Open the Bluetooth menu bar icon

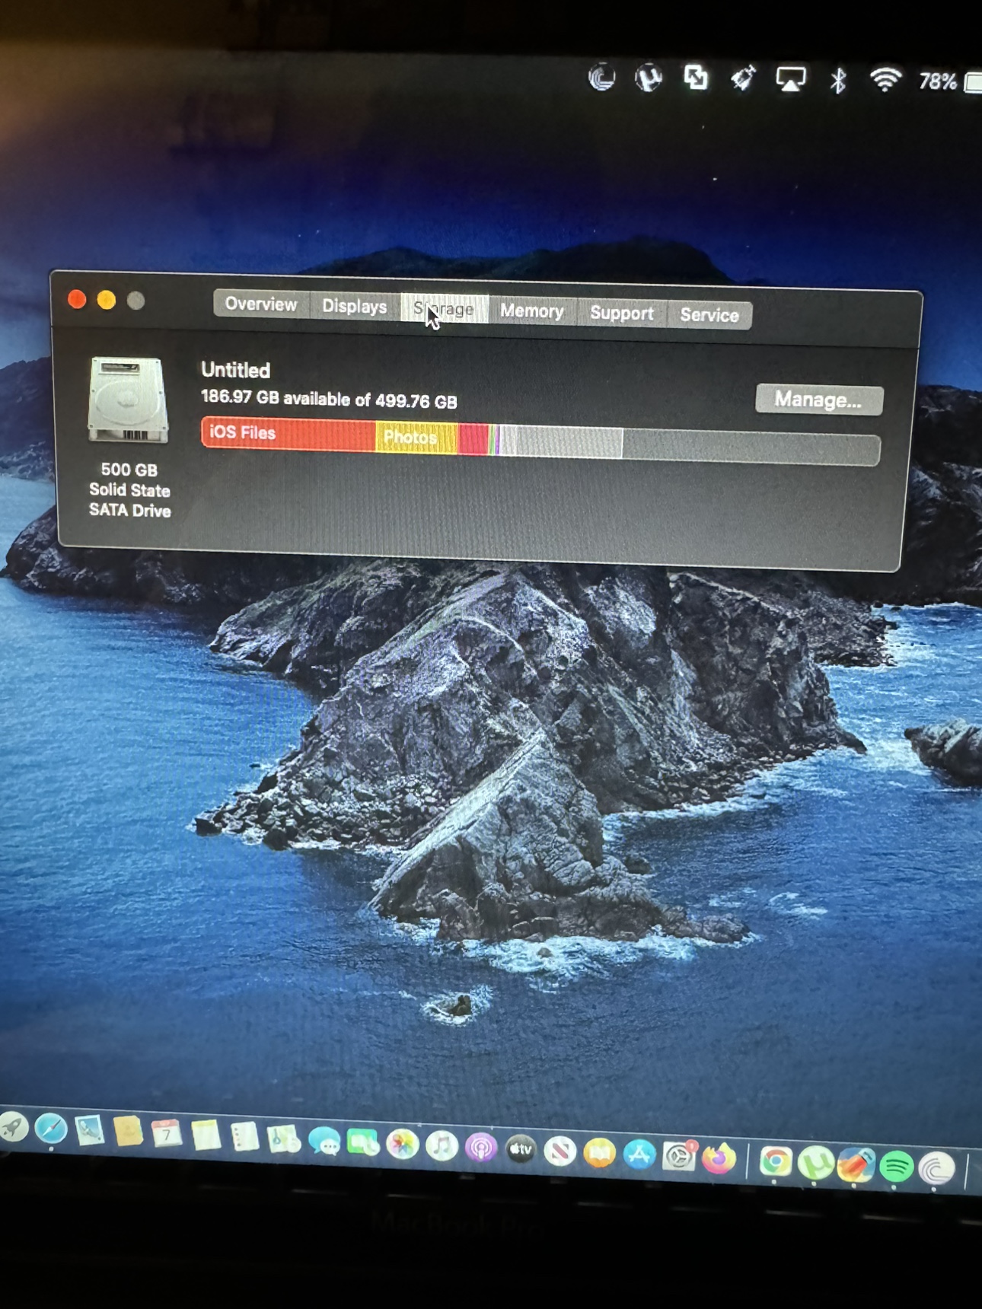(838, 80)
